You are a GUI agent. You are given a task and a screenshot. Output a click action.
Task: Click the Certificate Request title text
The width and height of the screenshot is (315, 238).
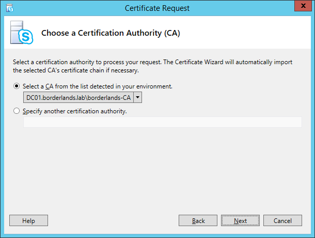(x=157, y=8)
